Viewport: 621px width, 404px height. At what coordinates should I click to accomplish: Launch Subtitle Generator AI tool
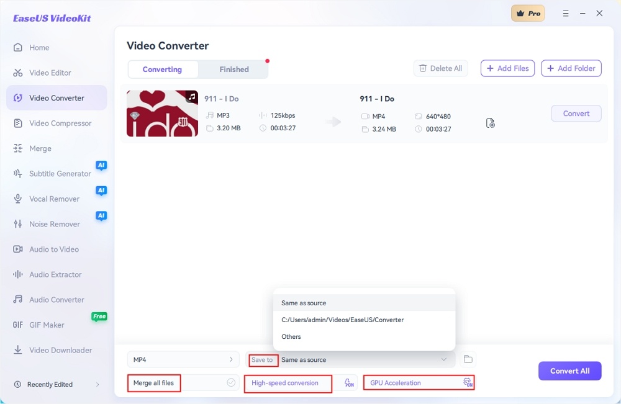click(52, 174)
